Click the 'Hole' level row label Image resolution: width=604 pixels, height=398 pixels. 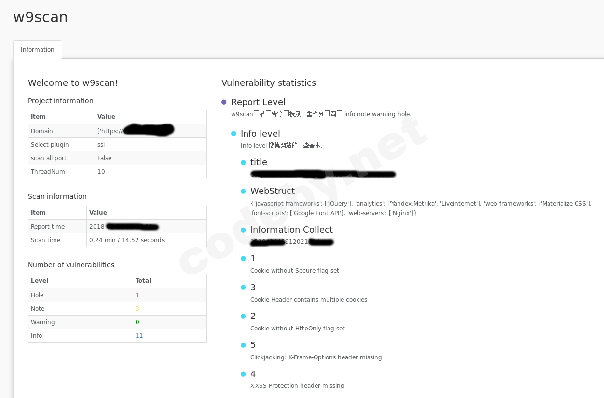37,295
